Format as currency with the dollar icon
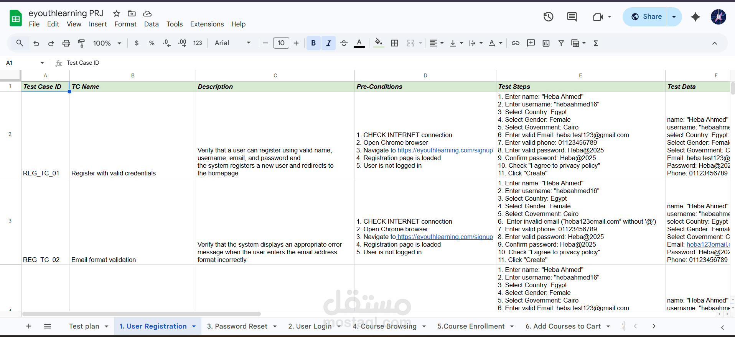 pyautogui.click(x=137, y=43)
